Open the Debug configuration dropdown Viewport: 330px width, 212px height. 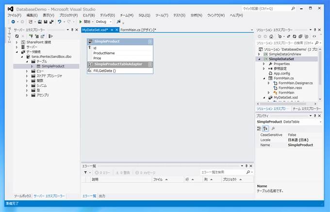pyautogui.click(x=111, y=22)
